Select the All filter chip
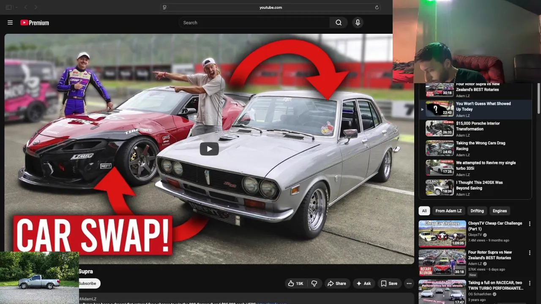Image resolution: width=541 pixels, height=304 pixels. [424, 211]
